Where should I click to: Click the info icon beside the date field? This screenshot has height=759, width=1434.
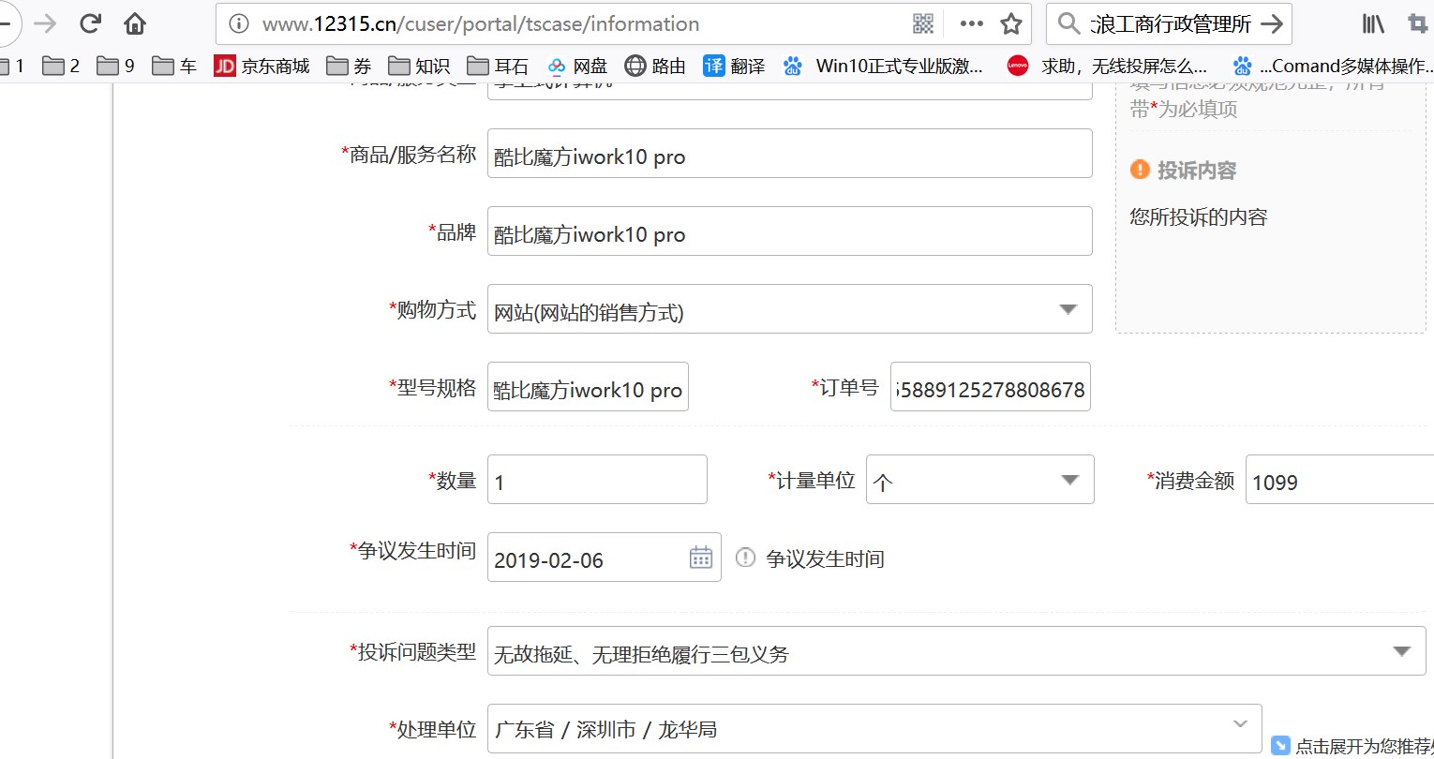coord(745,558)
